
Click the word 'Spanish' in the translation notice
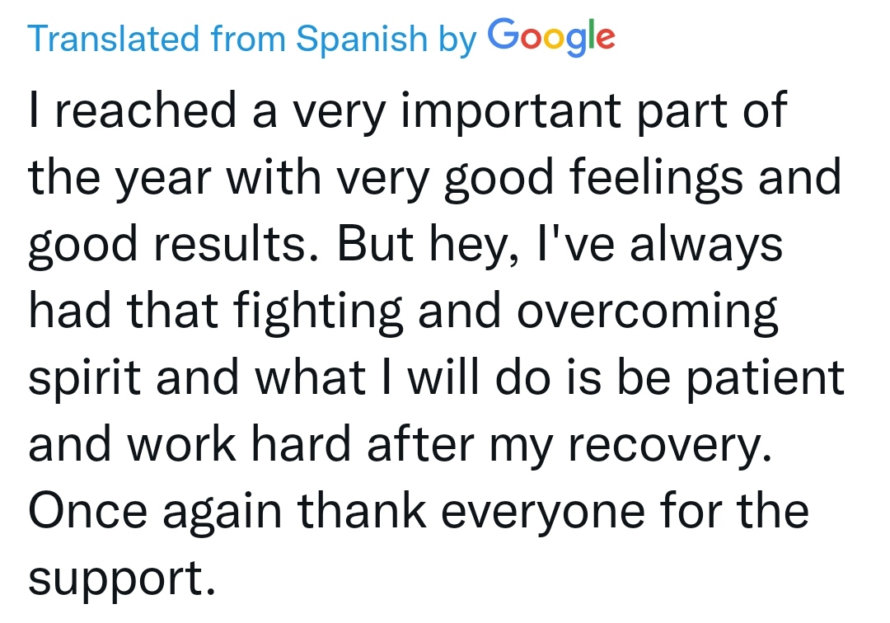coord(362,40)
